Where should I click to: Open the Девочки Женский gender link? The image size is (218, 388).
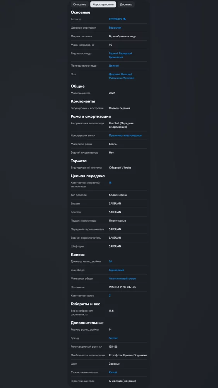(120, 74)
